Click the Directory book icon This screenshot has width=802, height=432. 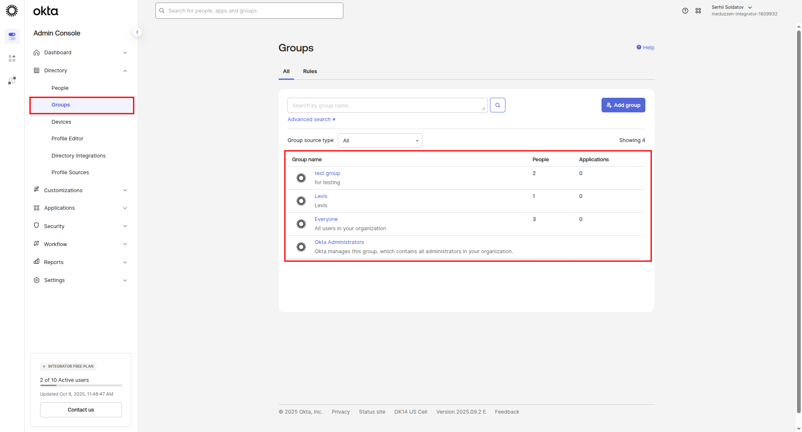37,71
